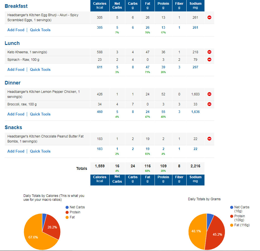Delete Keto Kheema from lunch
The width and height of the screenshot is (260, 251).
click(209, 52)
